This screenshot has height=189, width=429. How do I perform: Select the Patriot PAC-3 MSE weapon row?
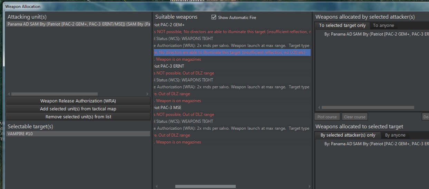pos(232,108)
